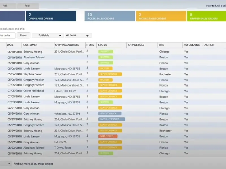Click 'Find out more about these actions' link
This screenshot has width=226, height=169.
pos(33,164)
